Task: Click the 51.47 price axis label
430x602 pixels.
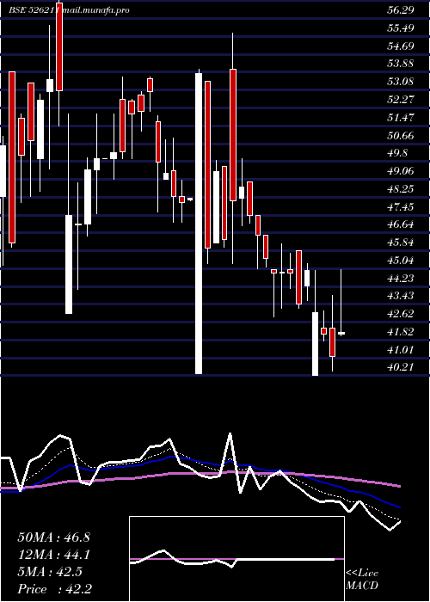Action: [401, 117]
